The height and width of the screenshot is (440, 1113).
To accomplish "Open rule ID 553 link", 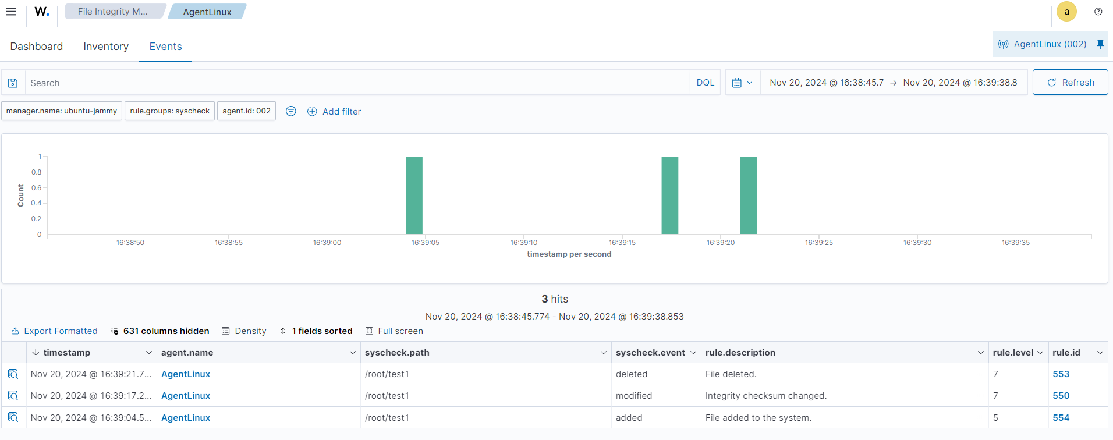I will click(1061, 374).
